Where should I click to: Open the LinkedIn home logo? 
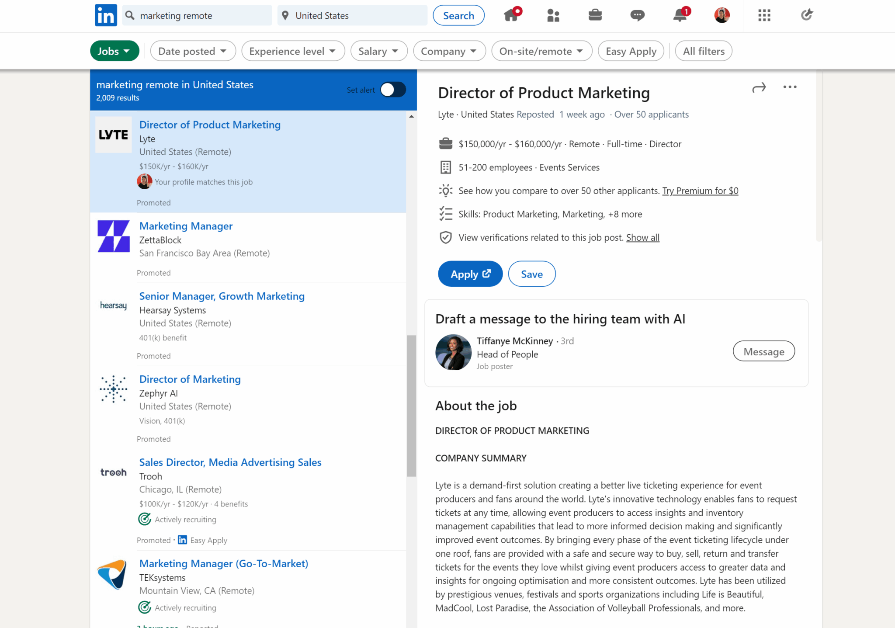[106, 15]
